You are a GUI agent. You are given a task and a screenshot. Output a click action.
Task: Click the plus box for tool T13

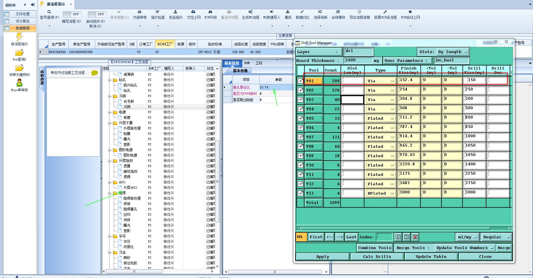pyautogui.click(x=300, y=193)
